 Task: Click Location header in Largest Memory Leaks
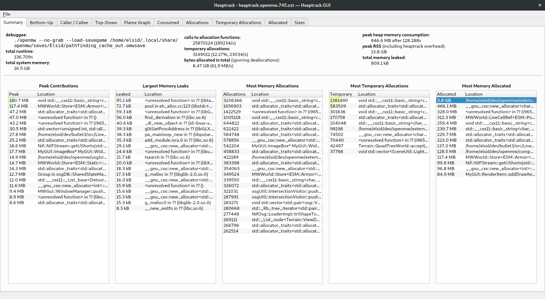point(180,94)
